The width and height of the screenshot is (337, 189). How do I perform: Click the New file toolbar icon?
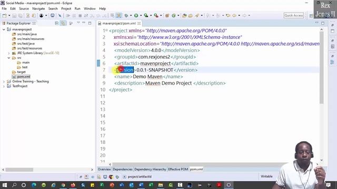click(4, 15)
